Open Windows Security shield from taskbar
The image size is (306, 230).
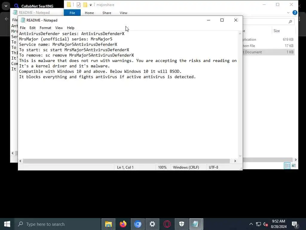tap(182, 224)
